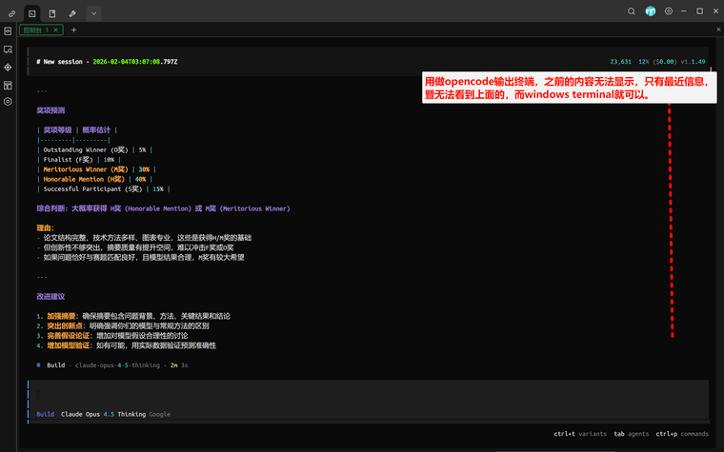Click the sidebar layout grid icon
The width and height of the screenshot is (724, 452).
(x=8, y=86)
